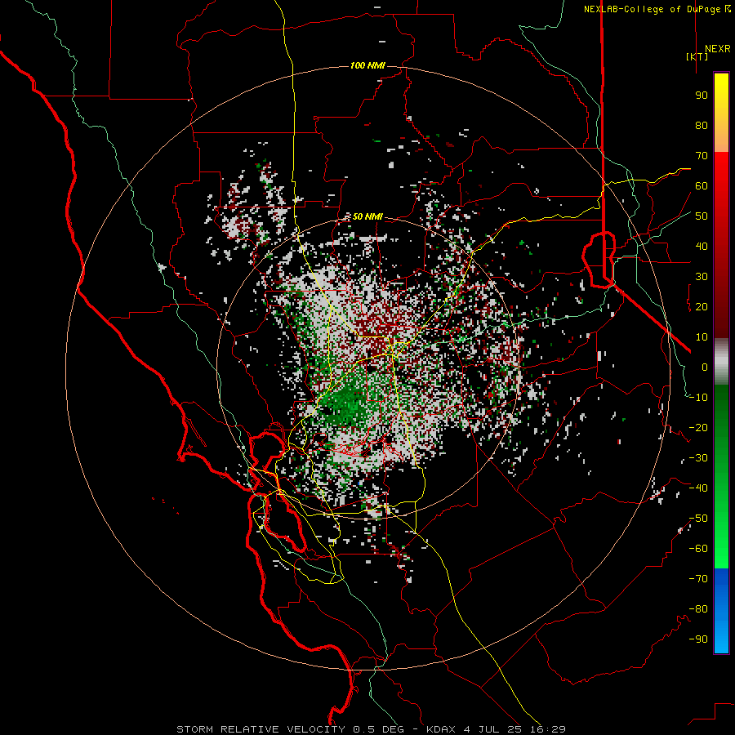Click the -10 value on the velocity scale
Screen dimensions: 735x735
pos(698,398)
